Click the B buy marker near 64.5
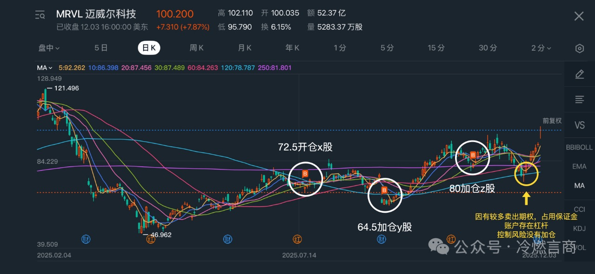Screen dimensions: 595x274 coord(384,190)
